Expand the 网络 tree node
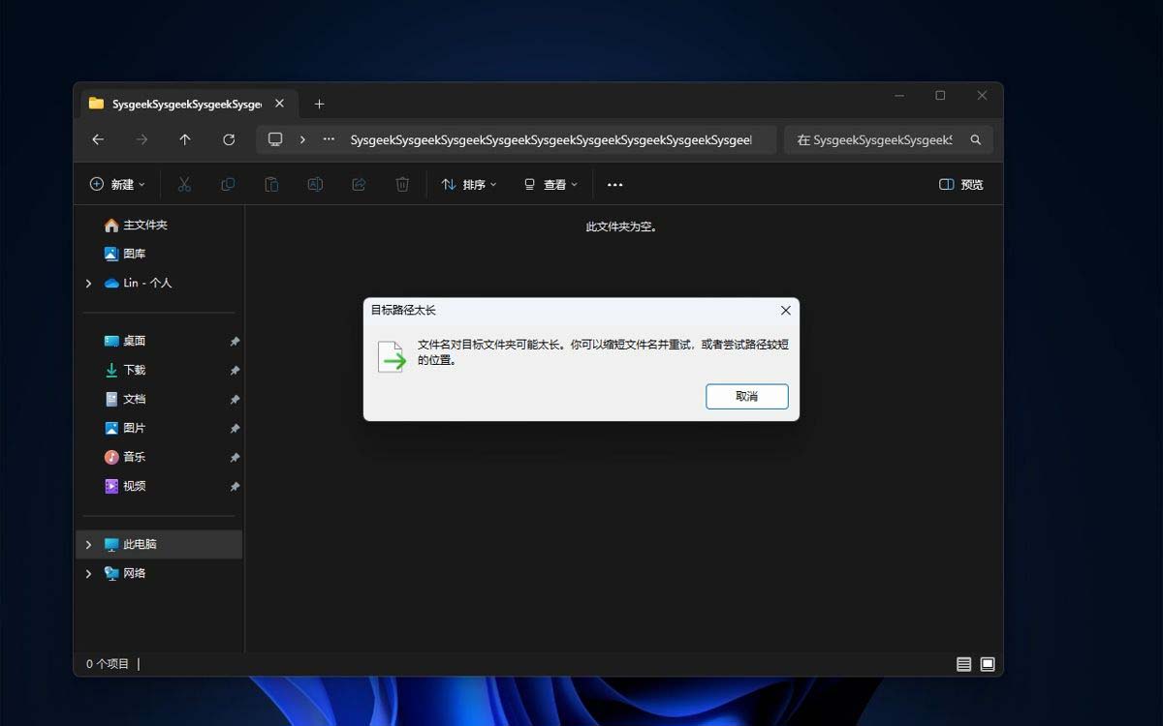 (88, 573)
